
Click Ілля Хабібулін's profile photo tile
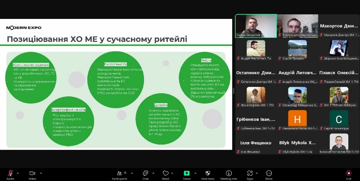click(x=339, y=95)
